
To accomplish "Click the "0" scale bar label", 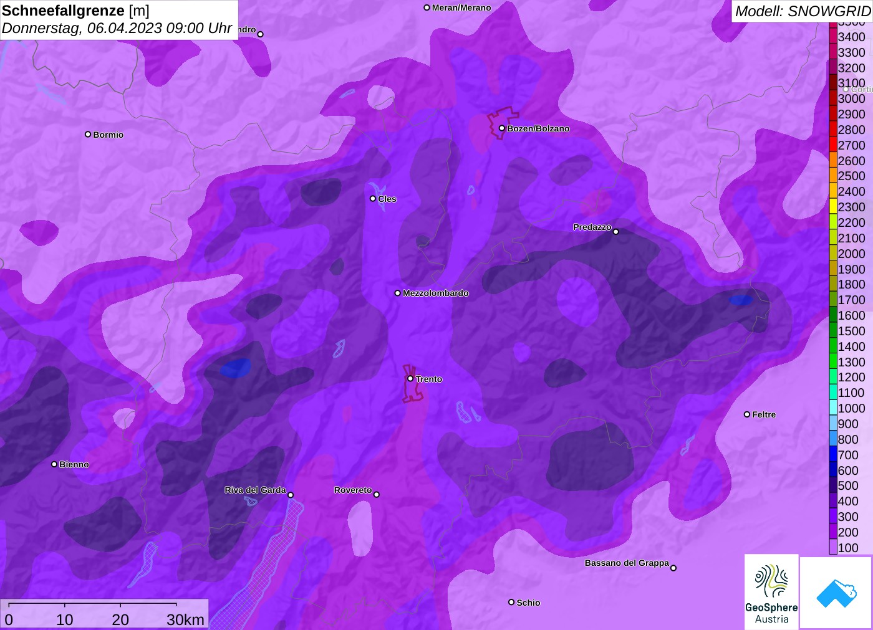I will click(x=9, y=619).
